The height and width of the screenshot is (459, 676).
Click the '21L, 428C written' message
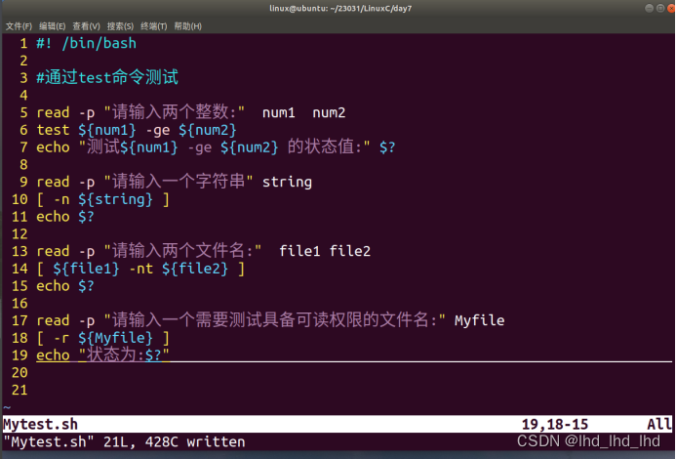(175, 441)
